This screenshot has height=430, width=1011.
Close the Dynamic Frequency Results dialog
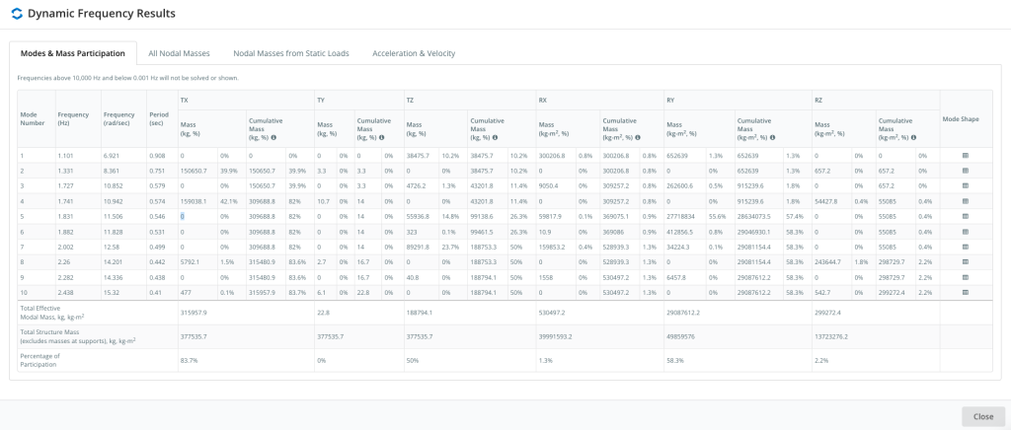click(982, 416)
